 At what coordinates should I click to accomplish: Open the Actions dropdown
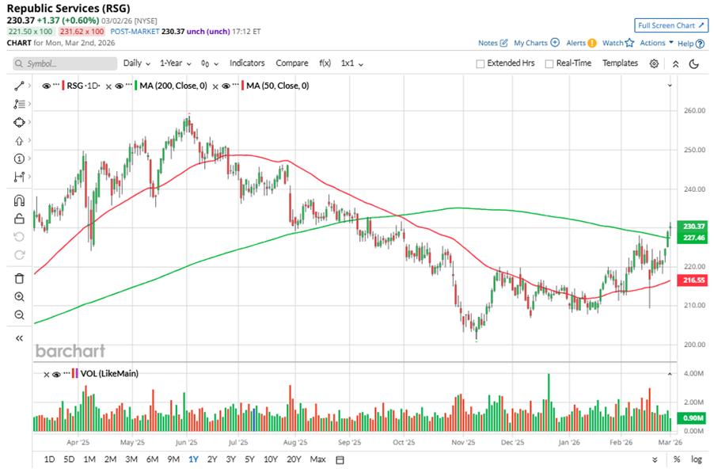tap(656, 43)
